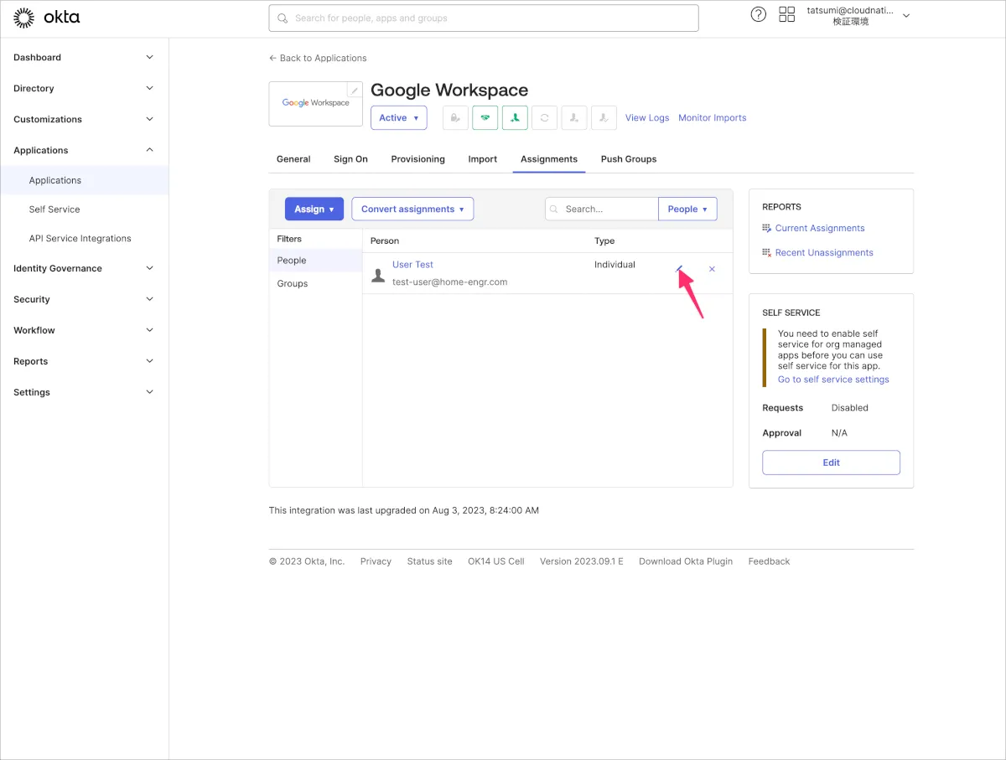Open the help question mark icon
Viewport: 1006px width, 760px height.
point(758,15)
